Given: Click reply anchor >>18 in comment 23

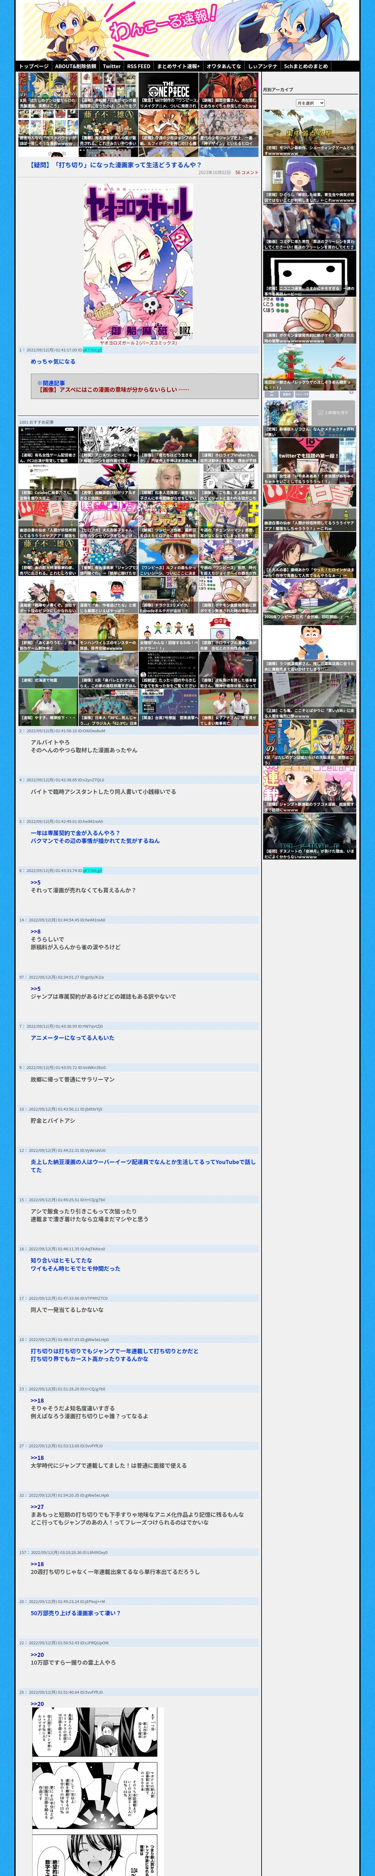Looking at the screenshot, I should pyautogui.click(x=37, y=1400).
